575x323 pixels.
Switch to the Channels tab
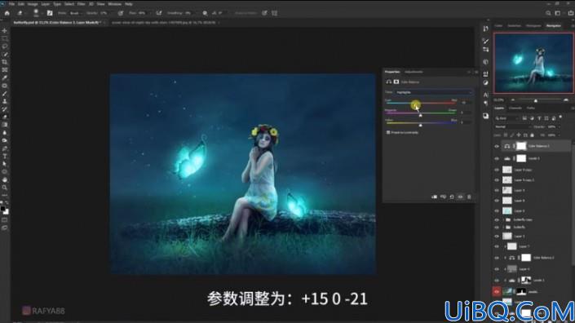coord(515,108)
